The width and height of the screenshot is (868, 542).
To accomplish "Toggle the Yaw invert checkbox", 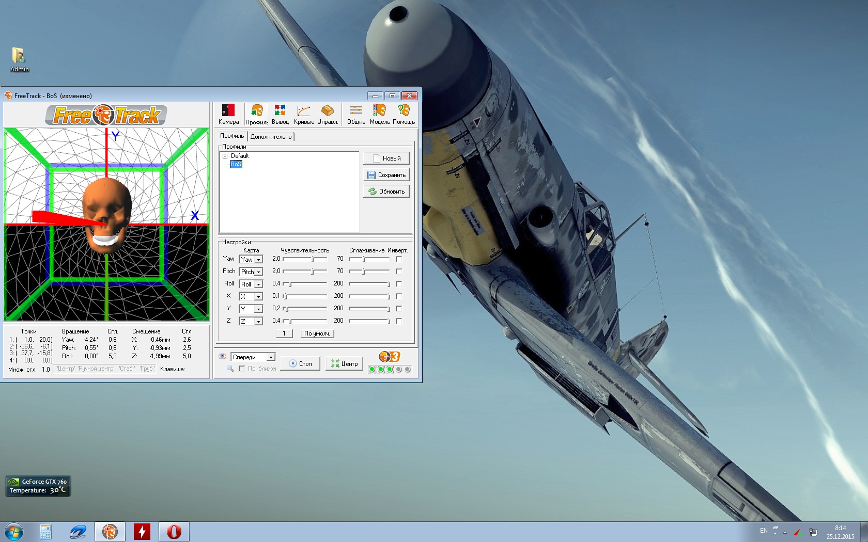I will tap(399, 259).
